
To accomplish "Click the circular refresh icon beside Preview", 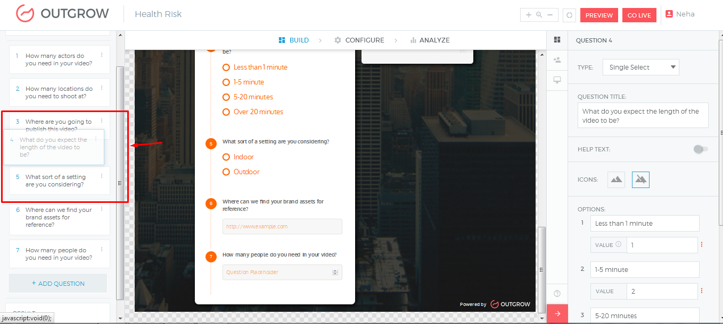I will click(x=569, y=15).
